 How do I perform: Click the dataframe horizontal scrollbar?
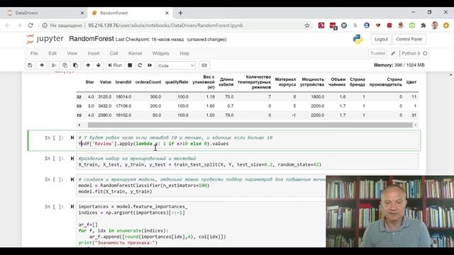[250, 125]
